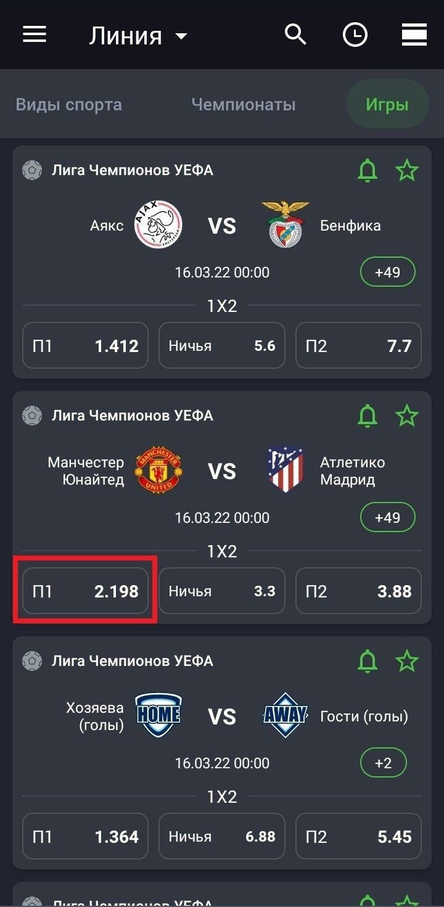444x907 pixels.
Task: Open Игры tab
Action: (x=387, y=105)
